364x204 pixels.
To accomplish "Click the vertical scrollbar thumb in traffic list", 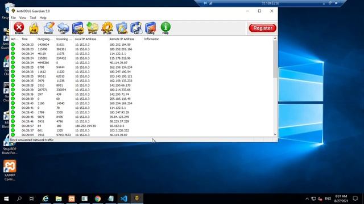I will pos(275,59).
